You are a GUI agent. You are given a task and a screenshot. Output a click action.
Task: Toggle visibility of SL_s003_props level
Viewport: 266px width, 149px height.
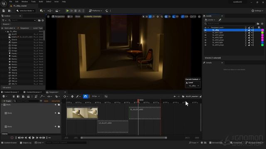(205, 45)
